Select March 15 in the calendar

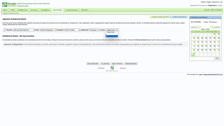coord(214,43)
